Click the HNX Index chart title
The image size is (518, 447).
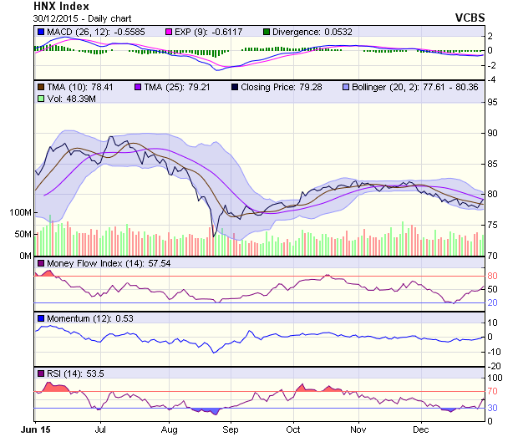pyautogui.click(x=63, y=6)
